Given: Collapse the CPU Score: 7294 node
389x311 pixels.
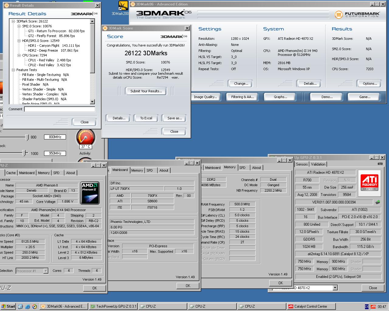Looking at the screenshot, I should pyautogui.click(x=19, y=55).
